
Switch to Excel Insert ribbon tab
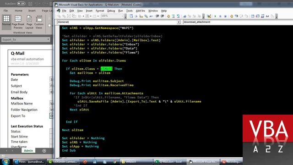(x=32, y=11)
